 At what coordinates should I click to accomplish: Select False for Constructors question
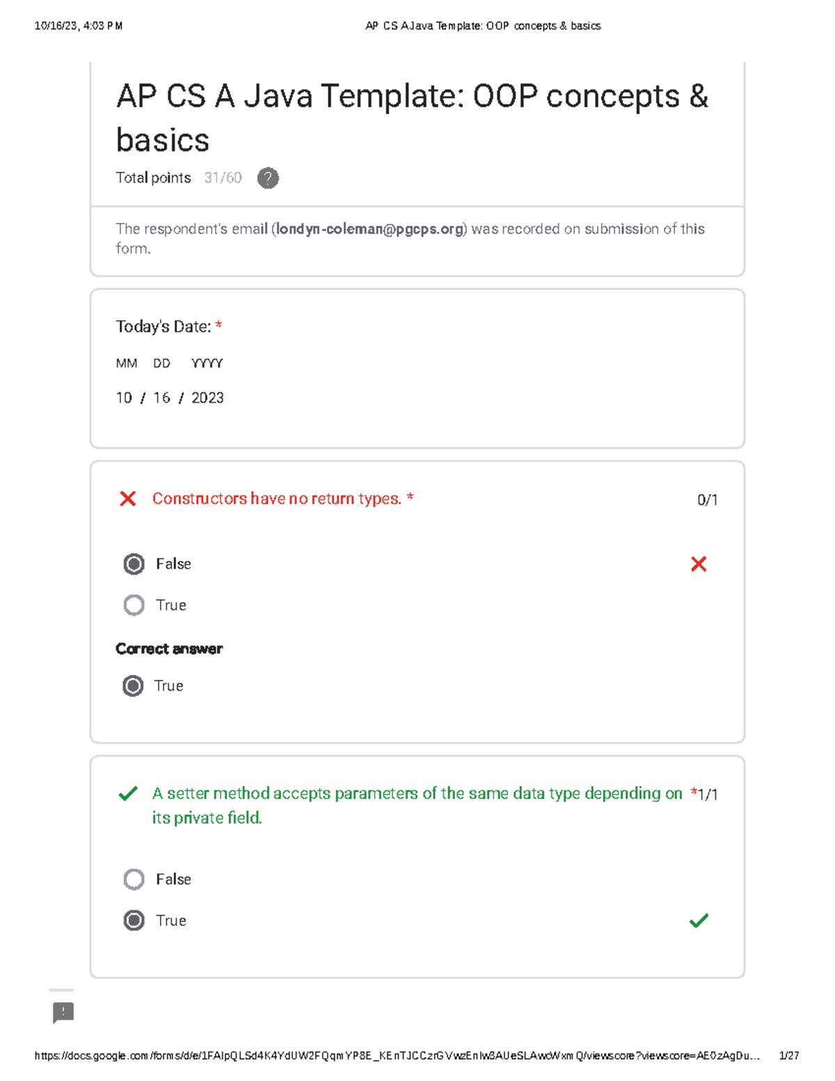tap(134, 564)
